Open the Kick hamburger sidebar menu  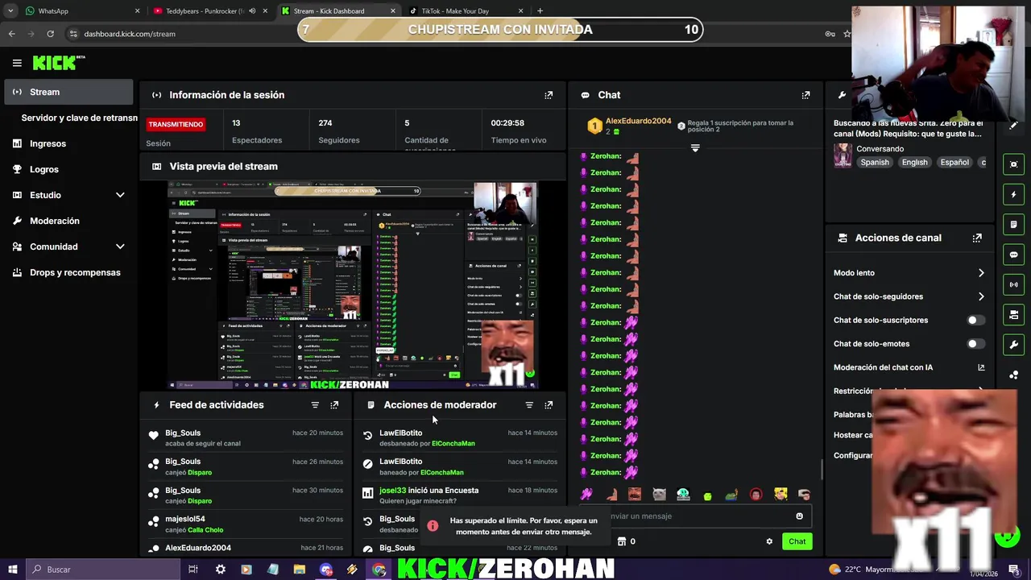tap(17, 63)
